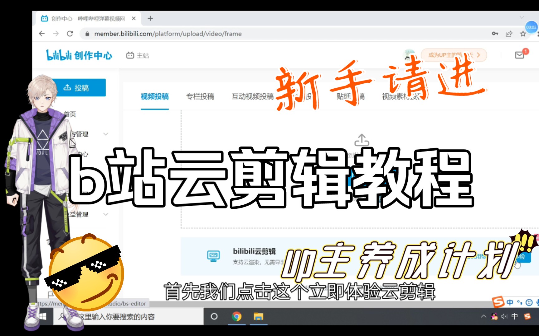Select 首页 in the sidebar
This screenshot has width=539, height=336.
click(x=70, y=114)
